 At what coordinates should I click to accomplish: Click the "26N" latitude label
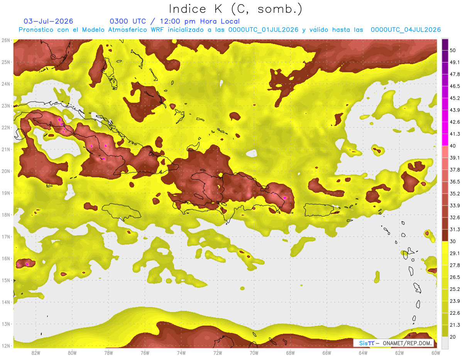click(6, 40)
